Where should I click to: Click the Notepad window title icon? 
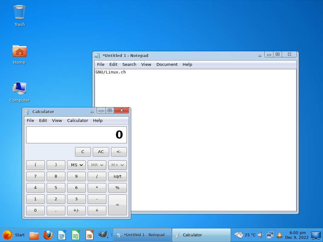pyautogui.click(x=97, y=55)
